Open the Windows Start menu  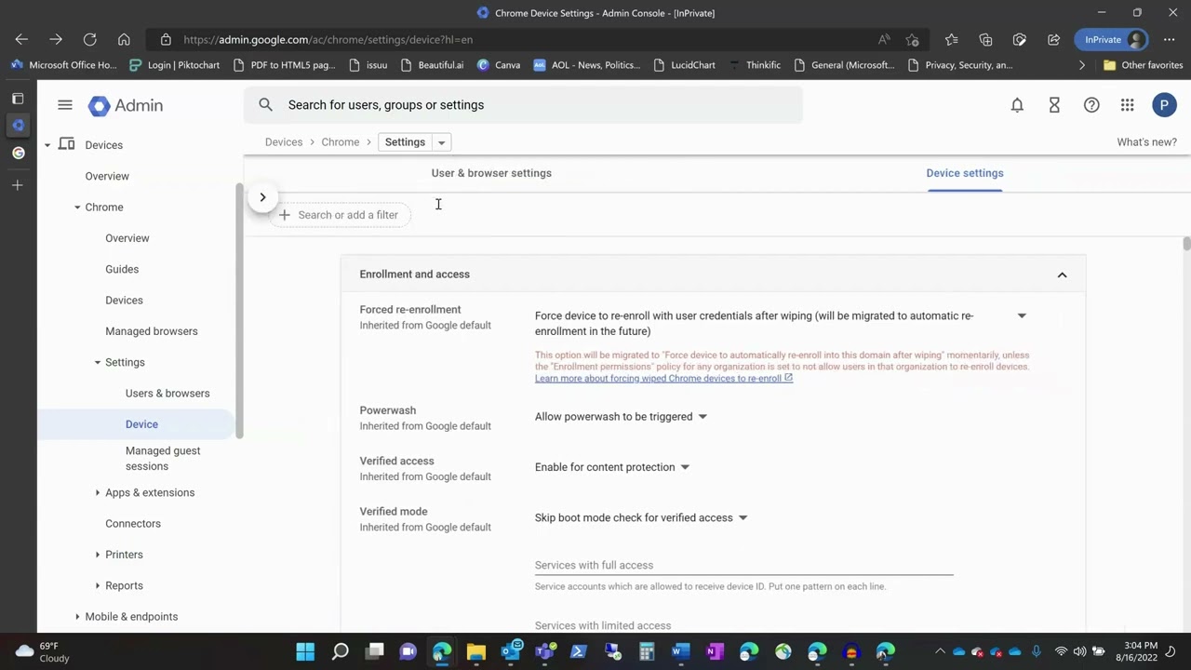click(x=305, y=651)
